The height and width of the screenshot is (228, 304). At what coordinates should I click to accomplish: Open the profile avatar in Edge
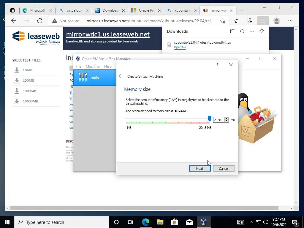277,21
